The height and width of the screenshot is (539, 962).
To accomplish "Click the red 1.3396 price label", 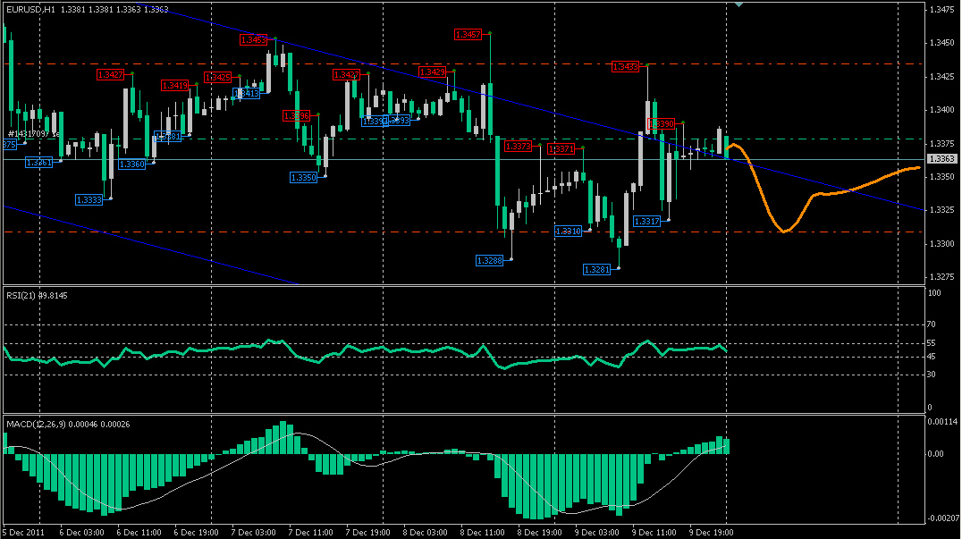I will pyautogui.click(x=296, y=116).
